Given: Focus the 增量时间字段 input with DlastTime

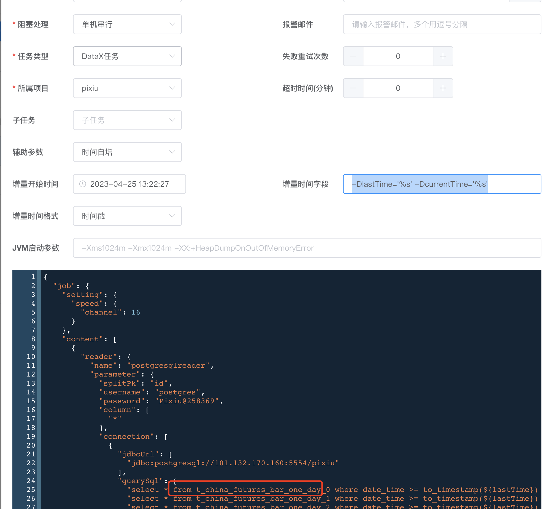Looking at the screenshot, I should click(x=442, y=184).
